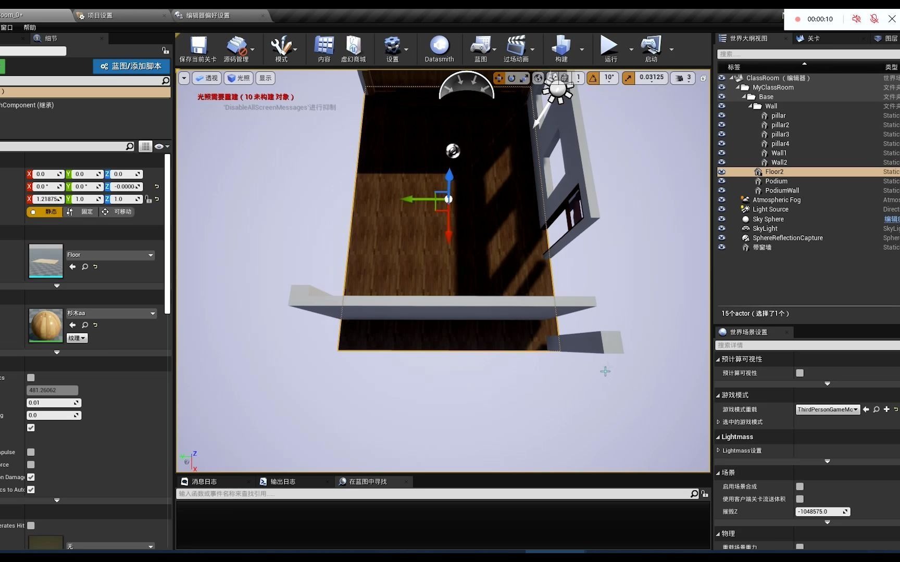This screenshot has height=562, width=900.
Task: Adjust the camera speed control showing 3
Action: click(683, 78)
